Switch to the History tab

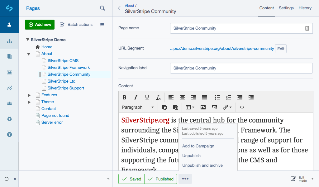point(305,8)
